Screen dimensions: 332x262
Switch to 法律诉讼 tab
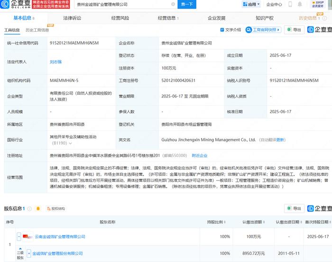click(x=72, y=18)
